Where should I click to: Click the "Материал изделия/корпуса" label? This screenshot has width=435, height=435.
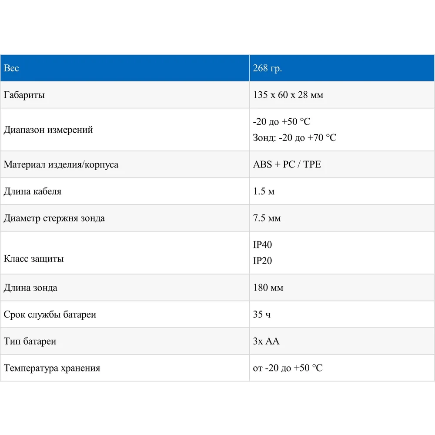coord(61,165)
